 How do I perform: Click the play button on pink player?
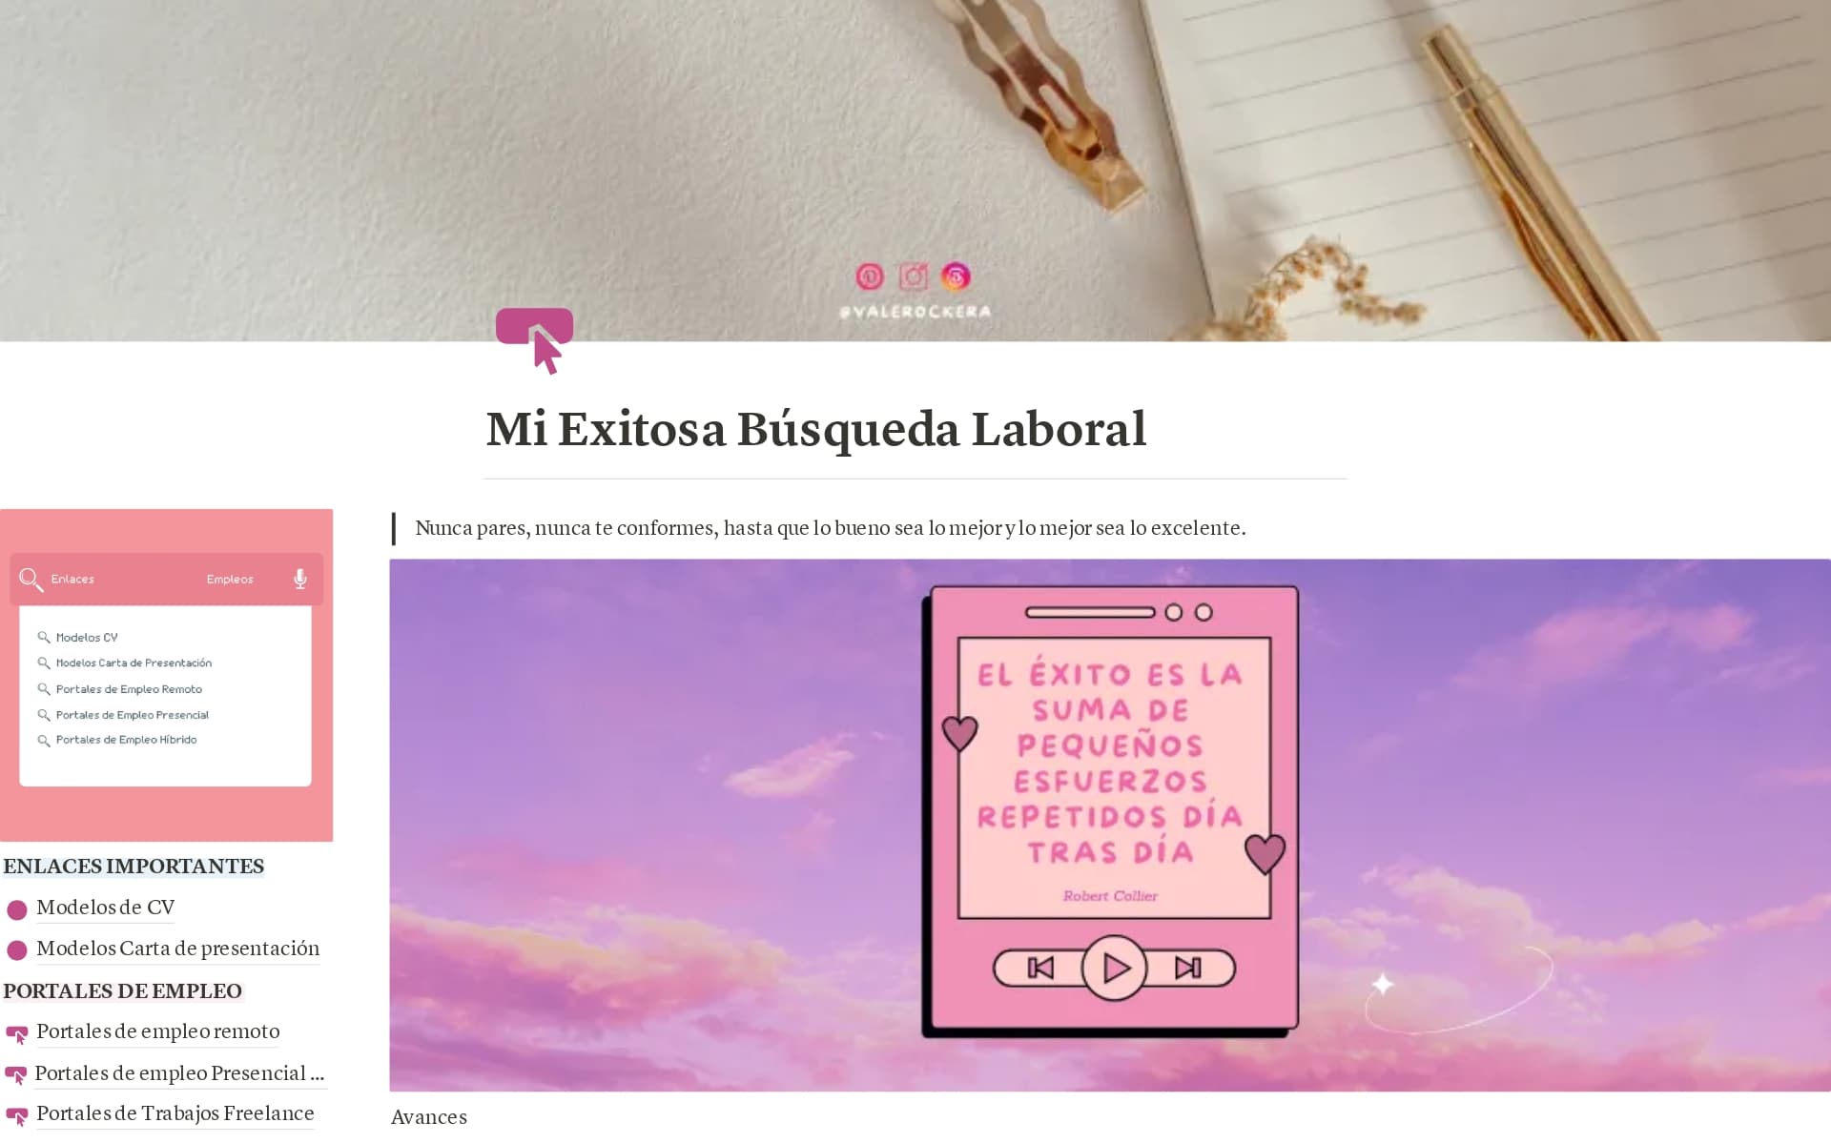(x=1114, y=969)
